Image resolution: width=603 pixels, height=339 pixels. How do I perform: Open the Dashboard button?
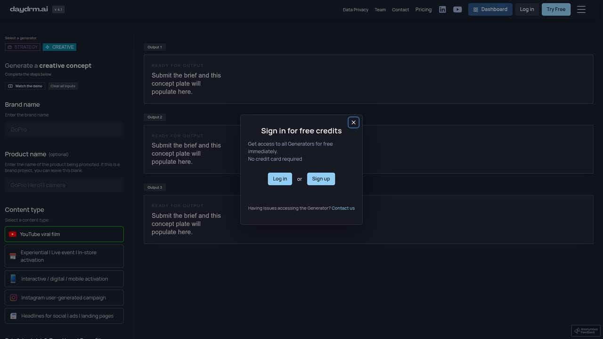pyautogui.click(x=490, y=9)
